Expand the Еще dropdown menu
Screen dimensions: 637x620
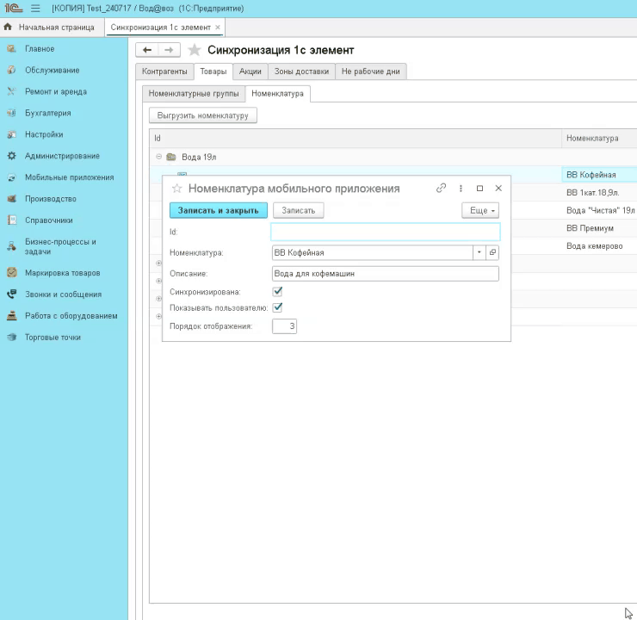click(x=480, y=210)
